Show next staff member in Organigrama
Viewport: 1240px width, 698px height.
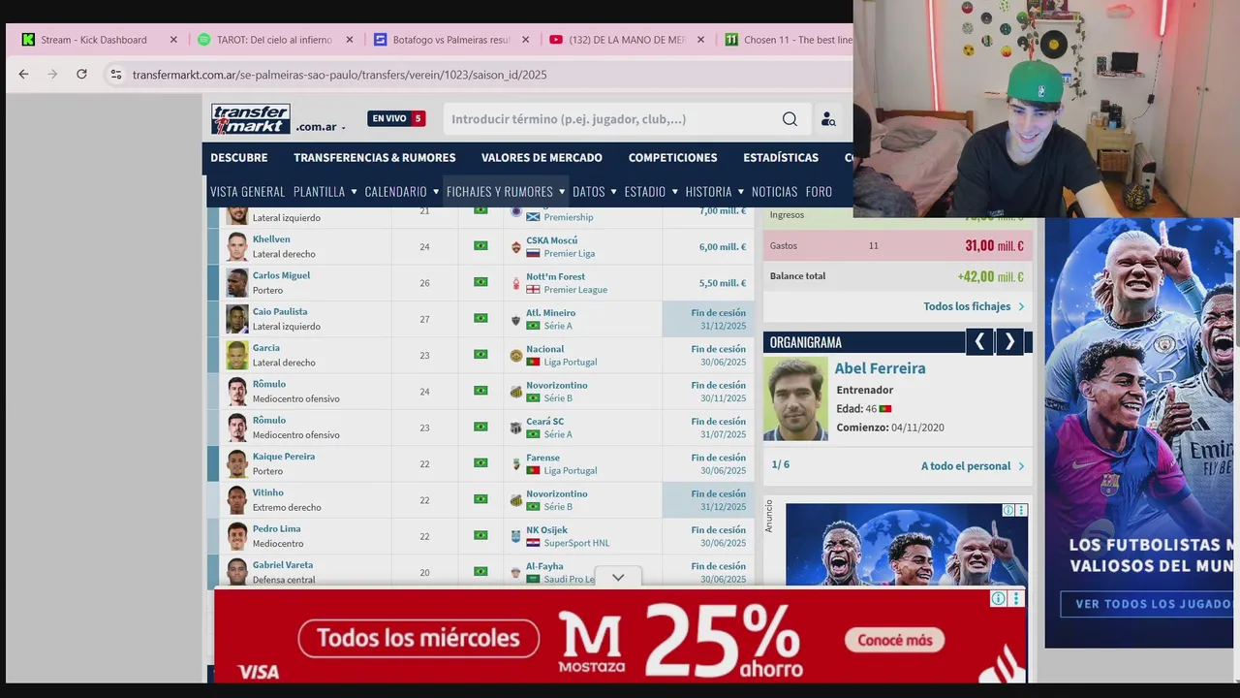[1009, 342]
